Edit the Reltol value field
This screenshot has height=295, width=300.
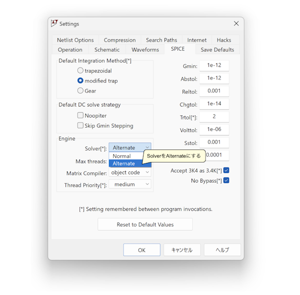point(214,91)
